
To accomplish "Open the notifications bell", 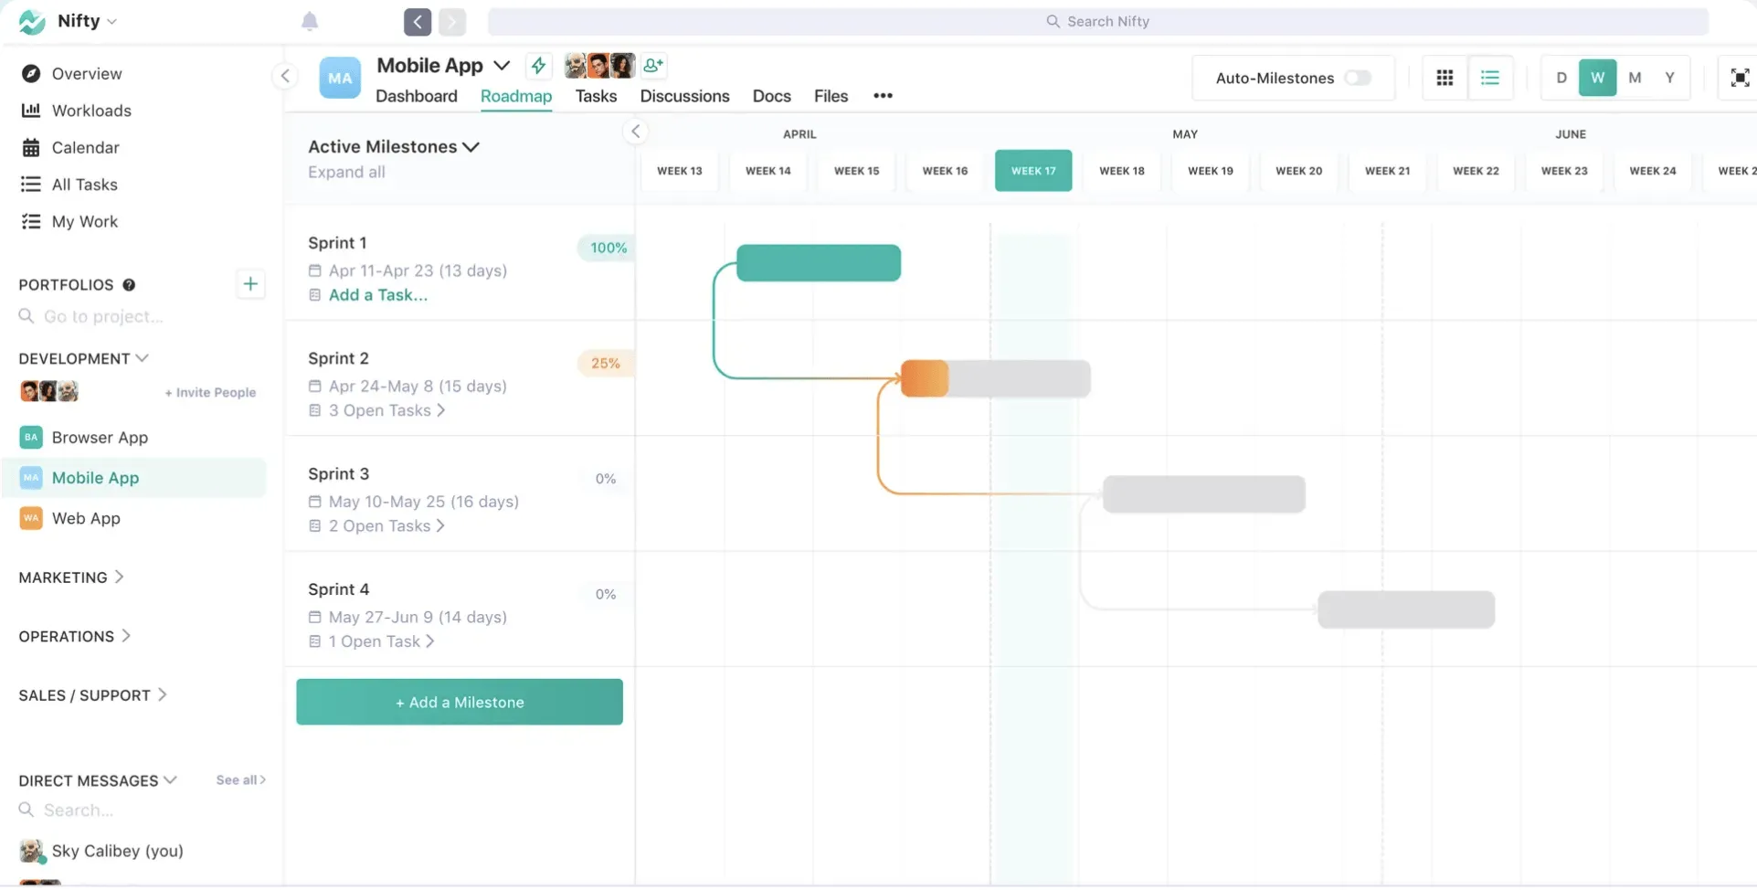I will (310, 21).
